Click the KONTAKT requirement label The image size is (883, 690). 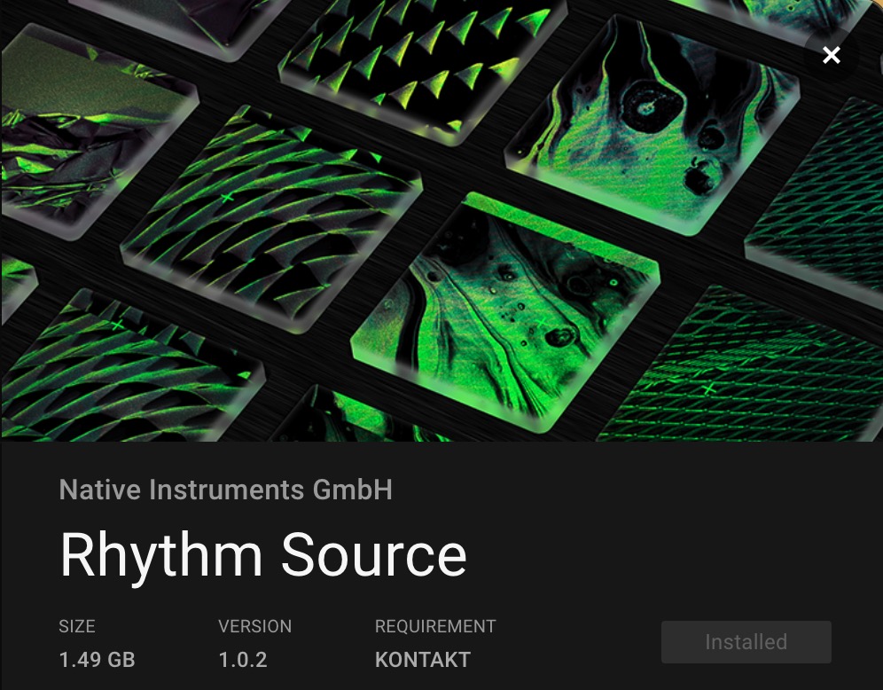click(x=422, y=660)
